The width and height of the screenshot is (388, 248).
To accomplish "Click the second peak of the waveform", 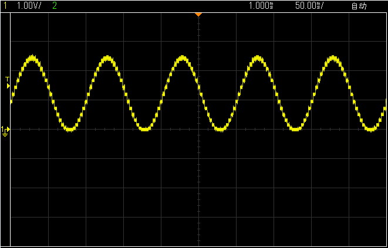I will click(x=107, y=57).
